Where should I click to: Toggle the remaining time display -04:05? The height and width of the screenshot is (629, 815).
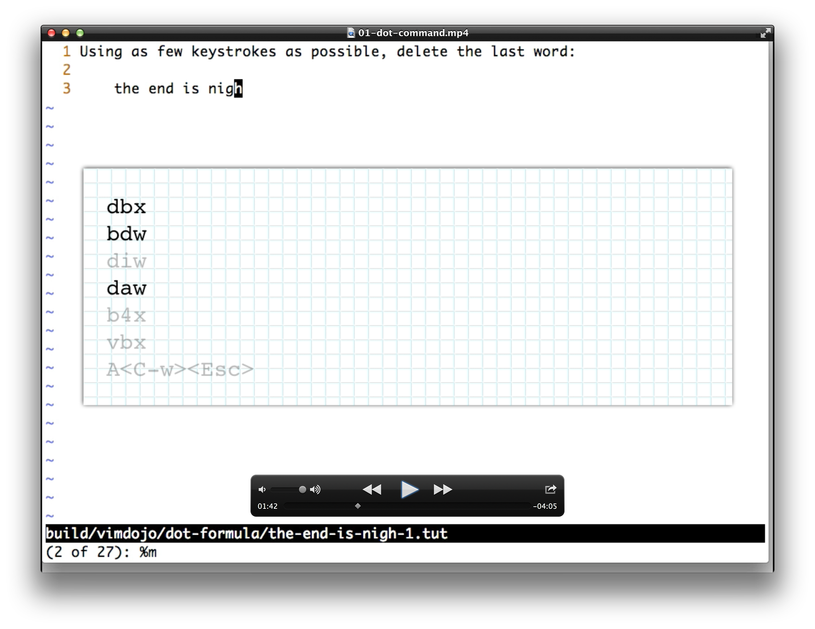tap(545, 506)
